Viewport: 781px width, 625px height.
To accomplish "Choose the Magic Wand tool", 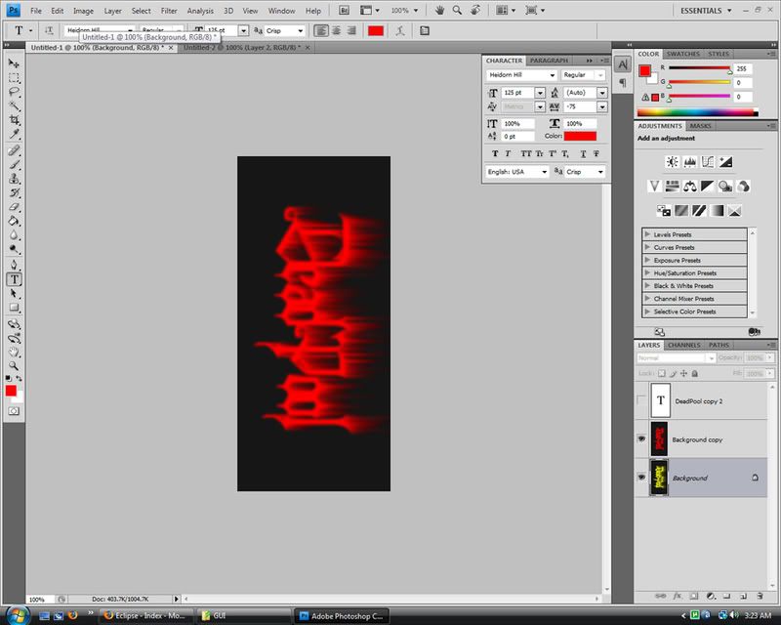I will (x=14, y=105).
